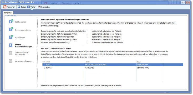193x95 pixels.
Task: Click the Nr. column header
Action: pos(44,62)
